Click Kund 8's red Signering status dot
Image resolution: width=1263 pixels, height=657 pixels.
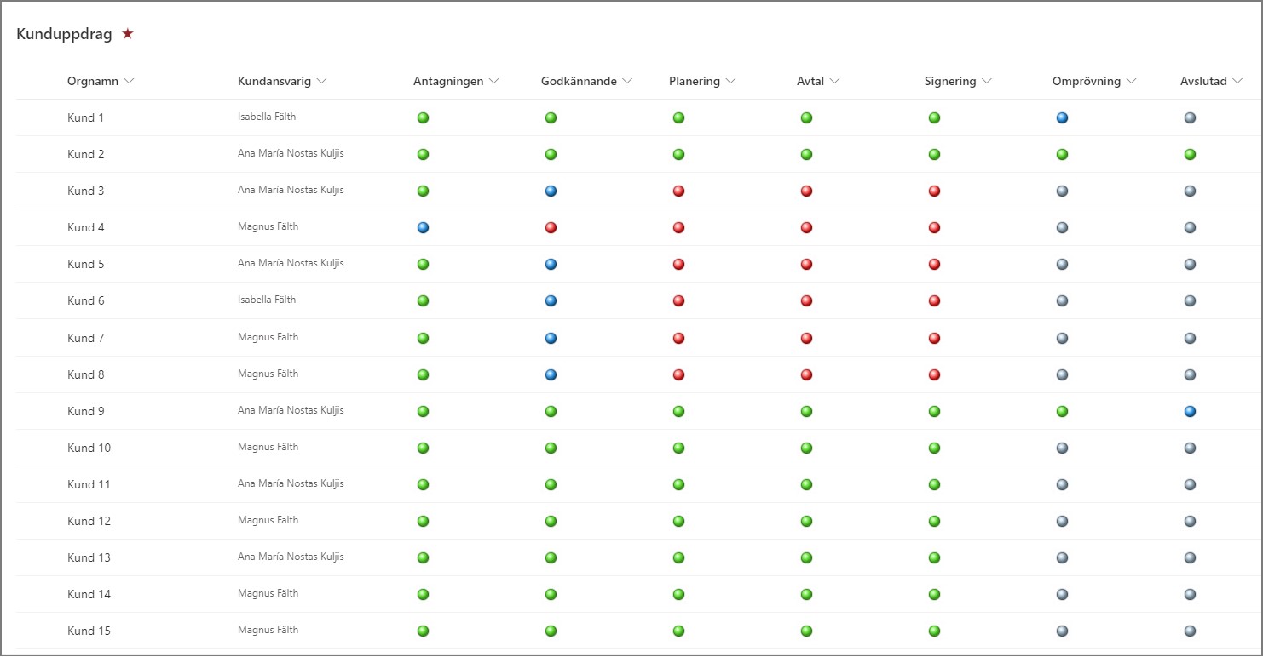click(x=934, y=374)
